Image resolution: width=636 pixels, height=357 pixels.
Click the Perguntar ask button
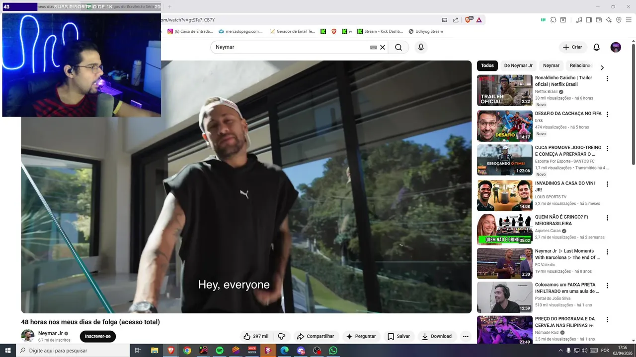click(x=361, y=336)
